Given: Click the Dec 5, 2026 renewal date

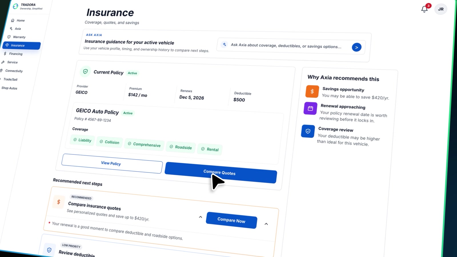Looking at the screenshot, I should (192, 97).
